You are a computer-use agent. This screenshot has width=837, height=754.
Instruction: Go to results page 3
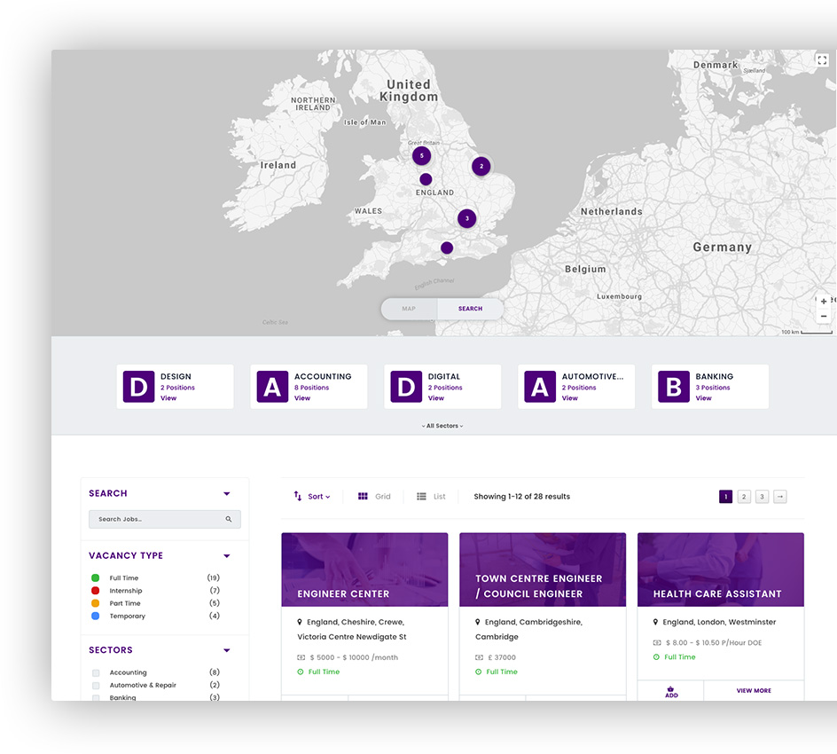(762, 496)
